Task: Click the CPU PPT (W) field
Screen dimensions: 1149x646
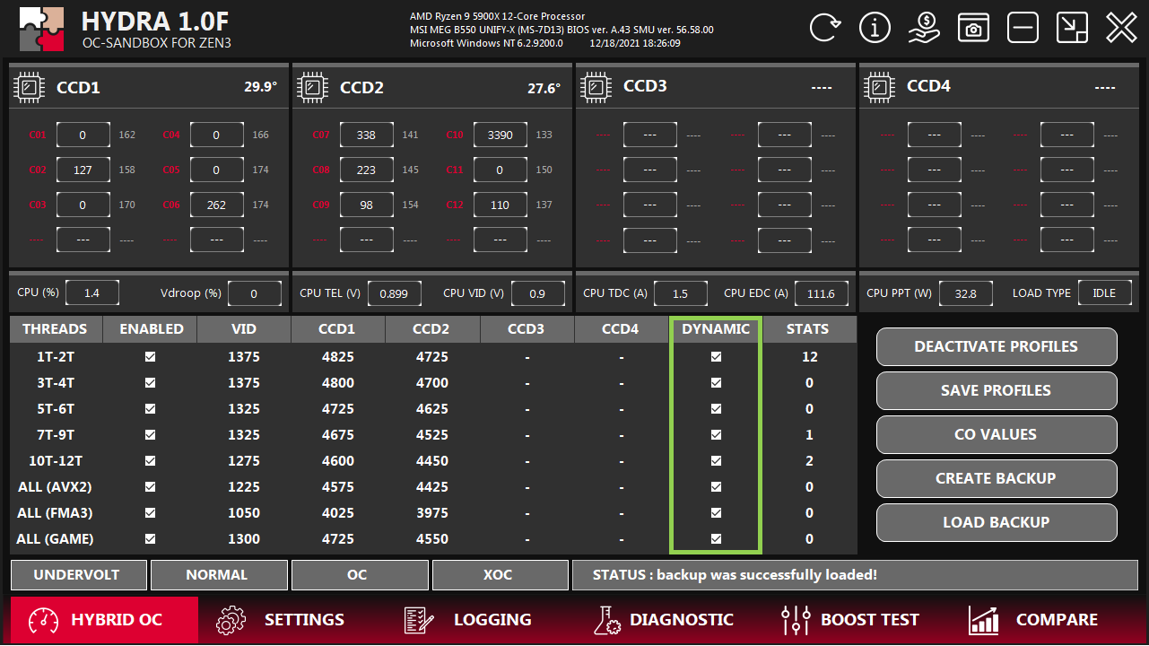Action: (966, 293)
